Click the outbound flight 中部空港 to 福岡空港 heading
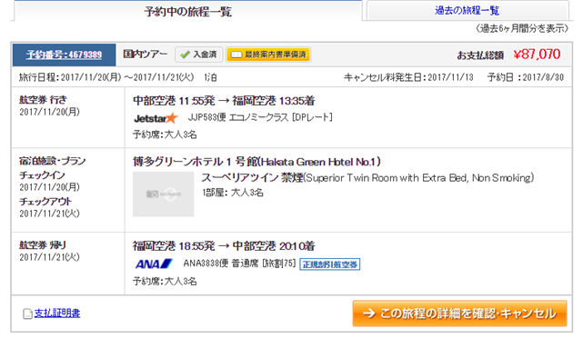 coord(224,101)
